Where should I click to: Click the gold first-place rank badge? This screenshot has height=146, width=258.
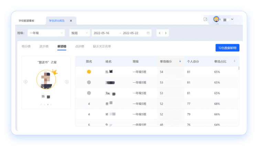tap(89, 72)
